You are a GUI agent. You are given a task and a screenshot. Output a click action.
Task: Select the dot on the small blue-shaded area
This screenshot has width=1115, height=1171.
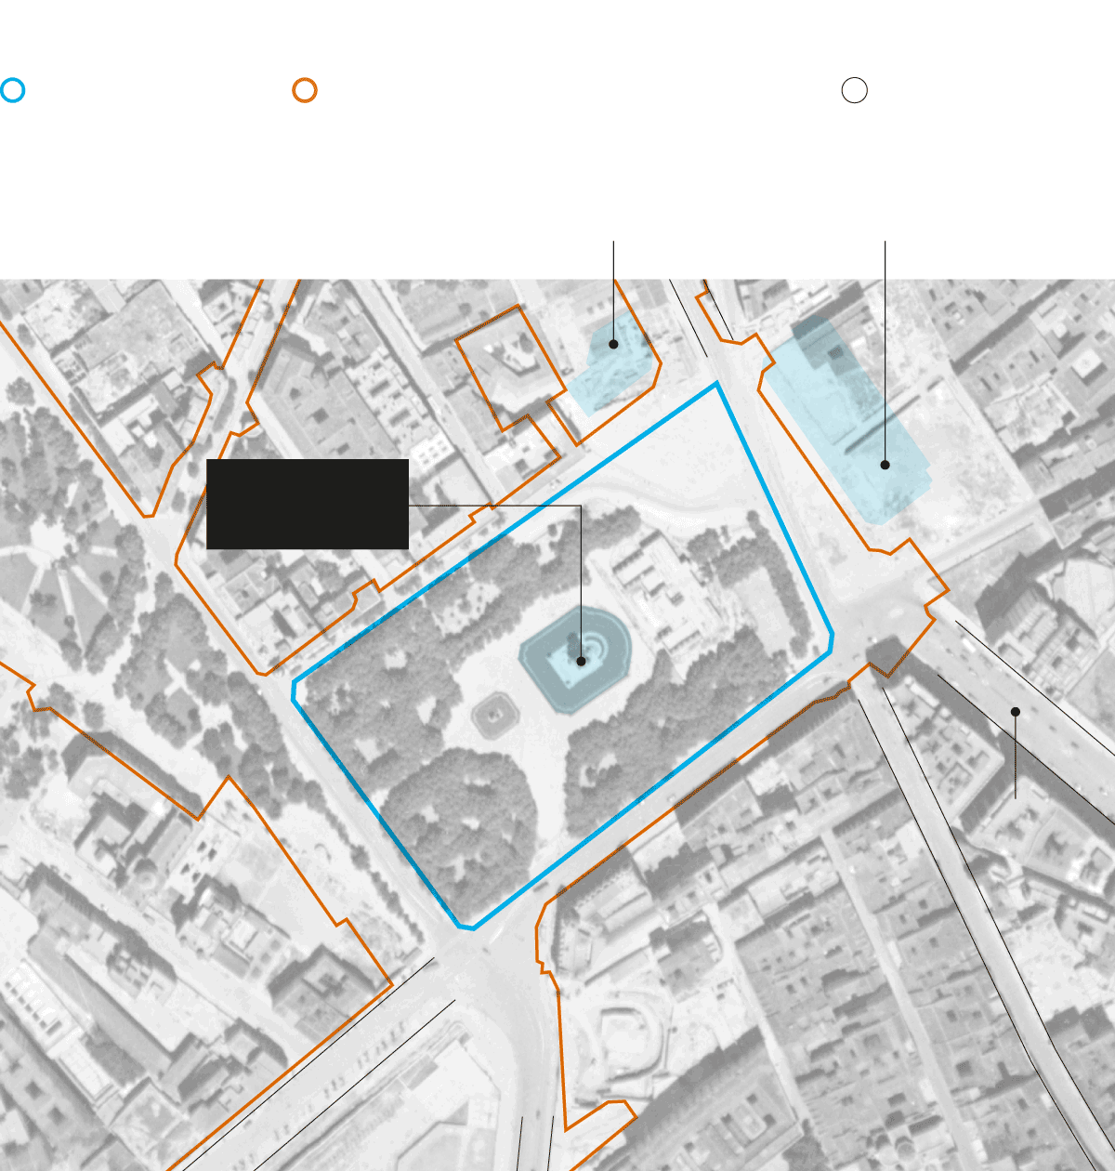[x=613, y=345]
